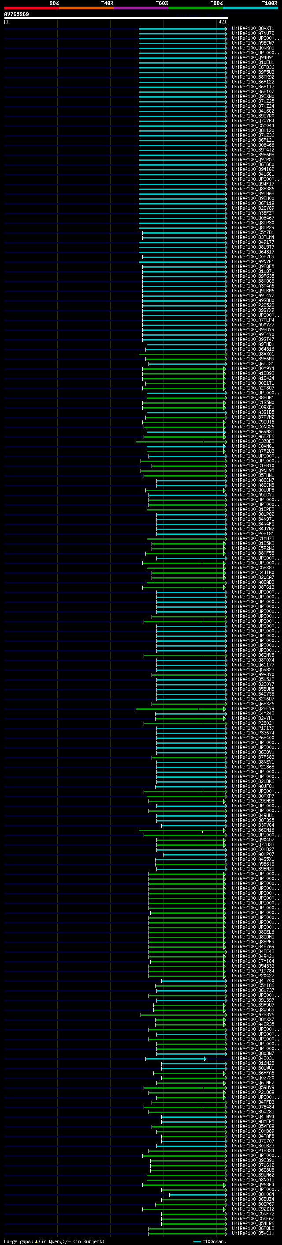Select the UniRef100_C3ZBE3 label
282x1245 pixels.
tap(252, 441)
